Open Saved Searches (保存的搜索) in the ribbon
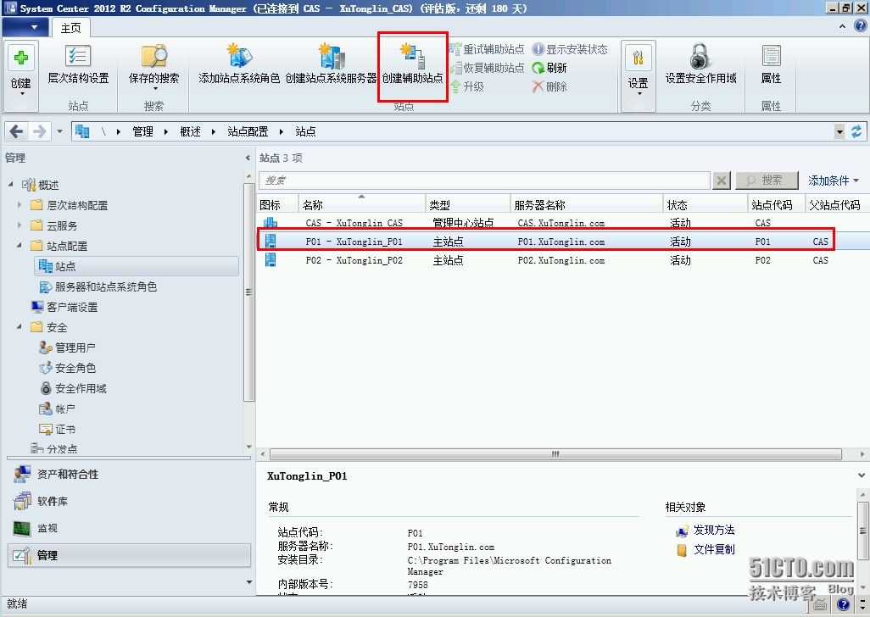Viewport: 870px width, 617px height. [x=153, y=67]
